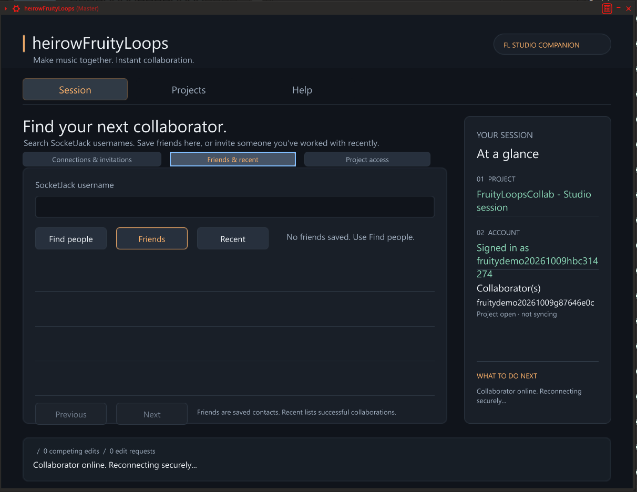637x492 pixels.
Task: Click the Next page button
Action: 152,414
